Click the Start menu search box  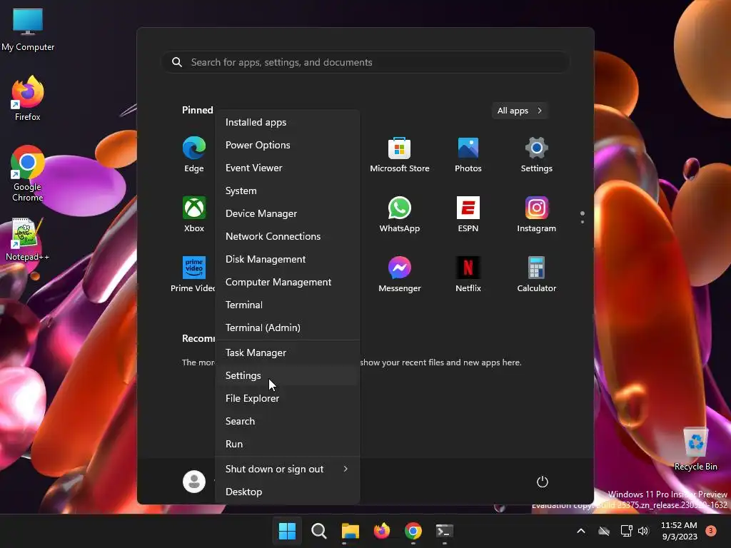365,63
